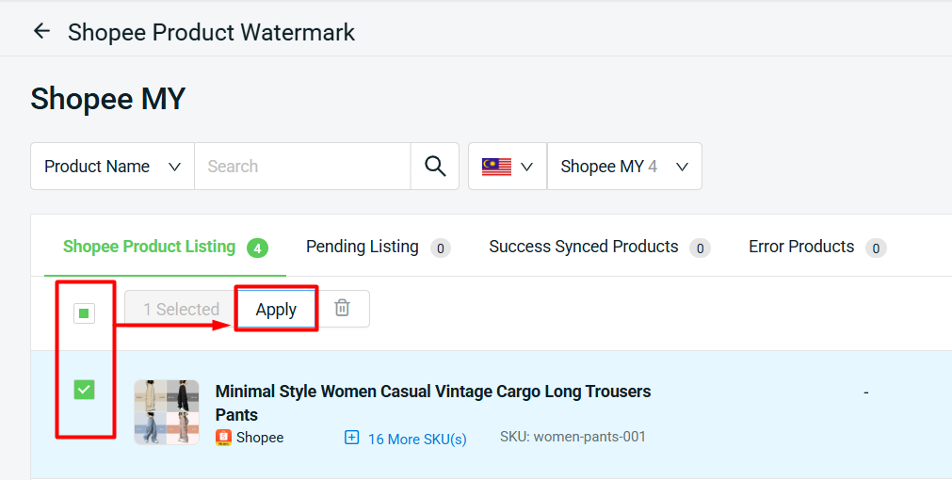Click the Shopee MY heading
The height and width of the screenshot is (480, 952).
pyautogui.click(x=108, y=98)
